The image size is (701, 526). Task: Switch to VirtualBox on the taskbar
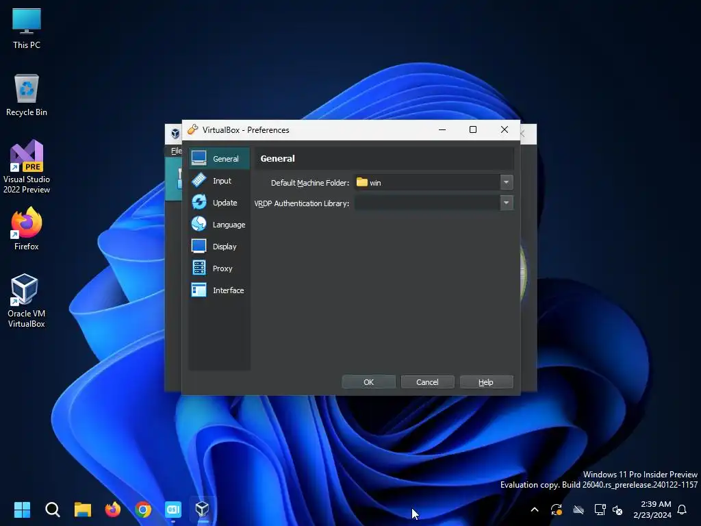pyautogui.click(x=203, y=509)
